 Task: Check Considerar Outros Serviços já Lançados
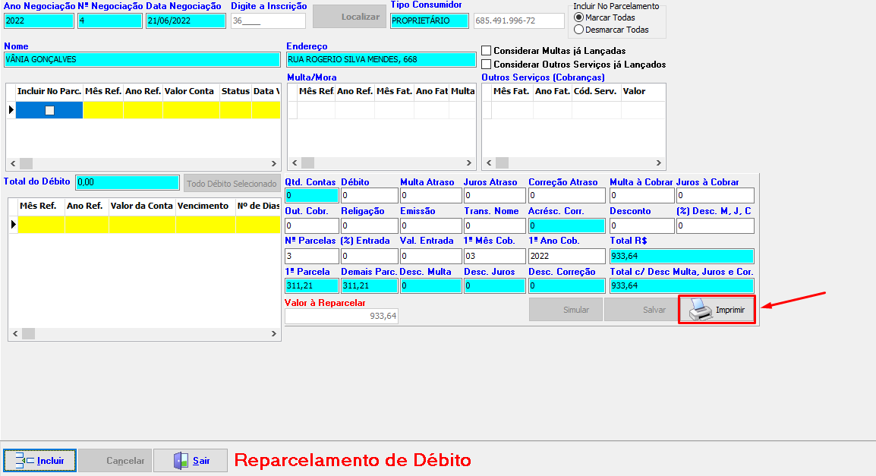pyautogui.click(x=487, y=65)
